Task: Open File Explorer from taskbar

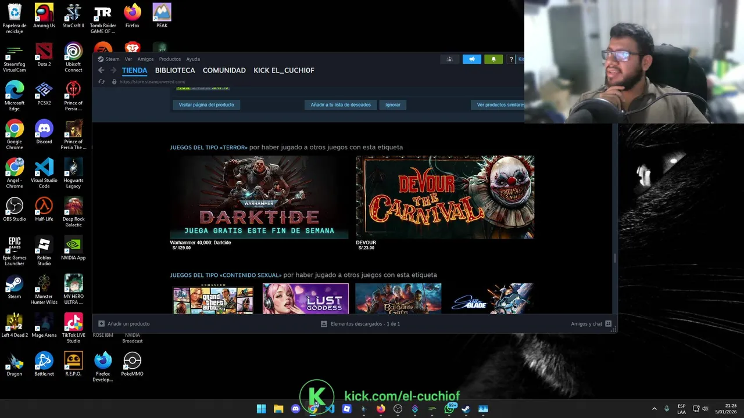Action: pos(278,409)
